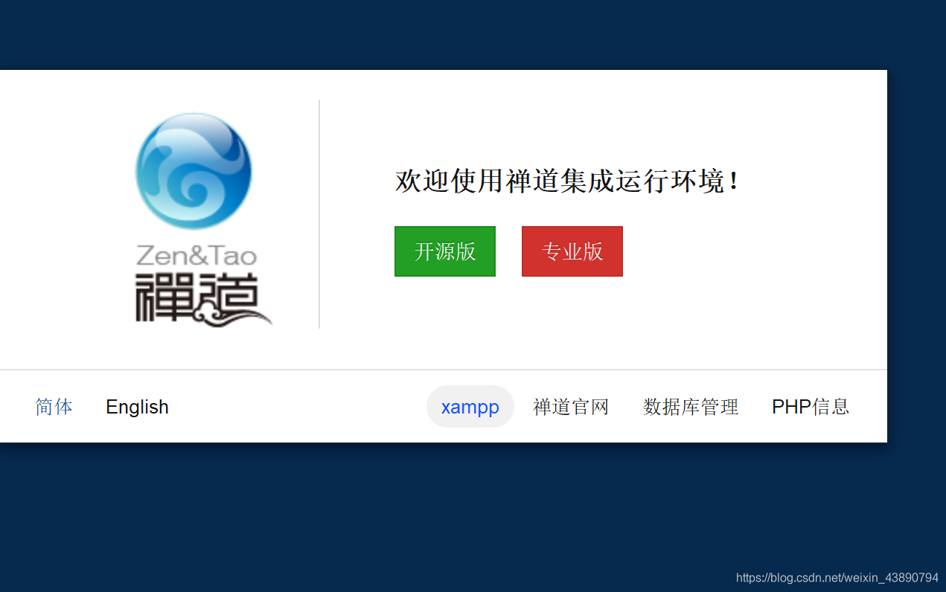The height and width of the screenshot is (592, 946).
Task: Open the xampp link
Action: coord(470,407)
